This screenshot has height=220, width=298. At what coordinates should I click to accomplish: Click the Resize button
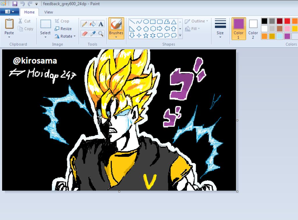[x=63, y=29]
